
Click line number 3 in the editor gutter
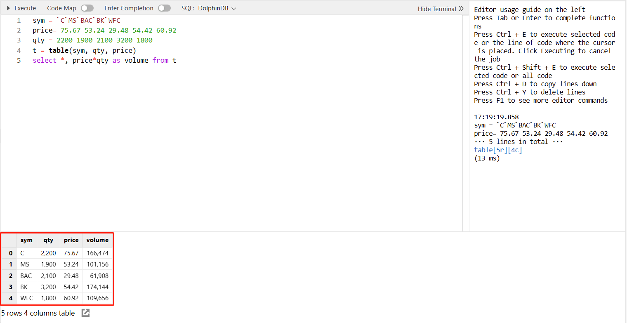coord(19,40)
